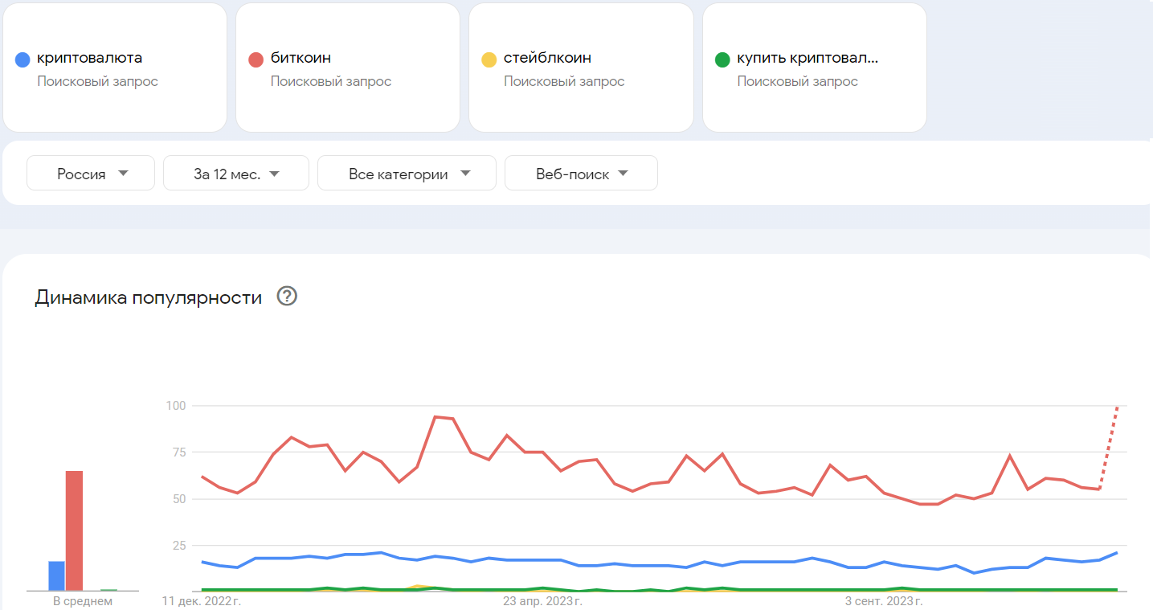Expand the За 12 мес. time range
The width and height of the screenshot is (1153, 610).
[236, 174]
